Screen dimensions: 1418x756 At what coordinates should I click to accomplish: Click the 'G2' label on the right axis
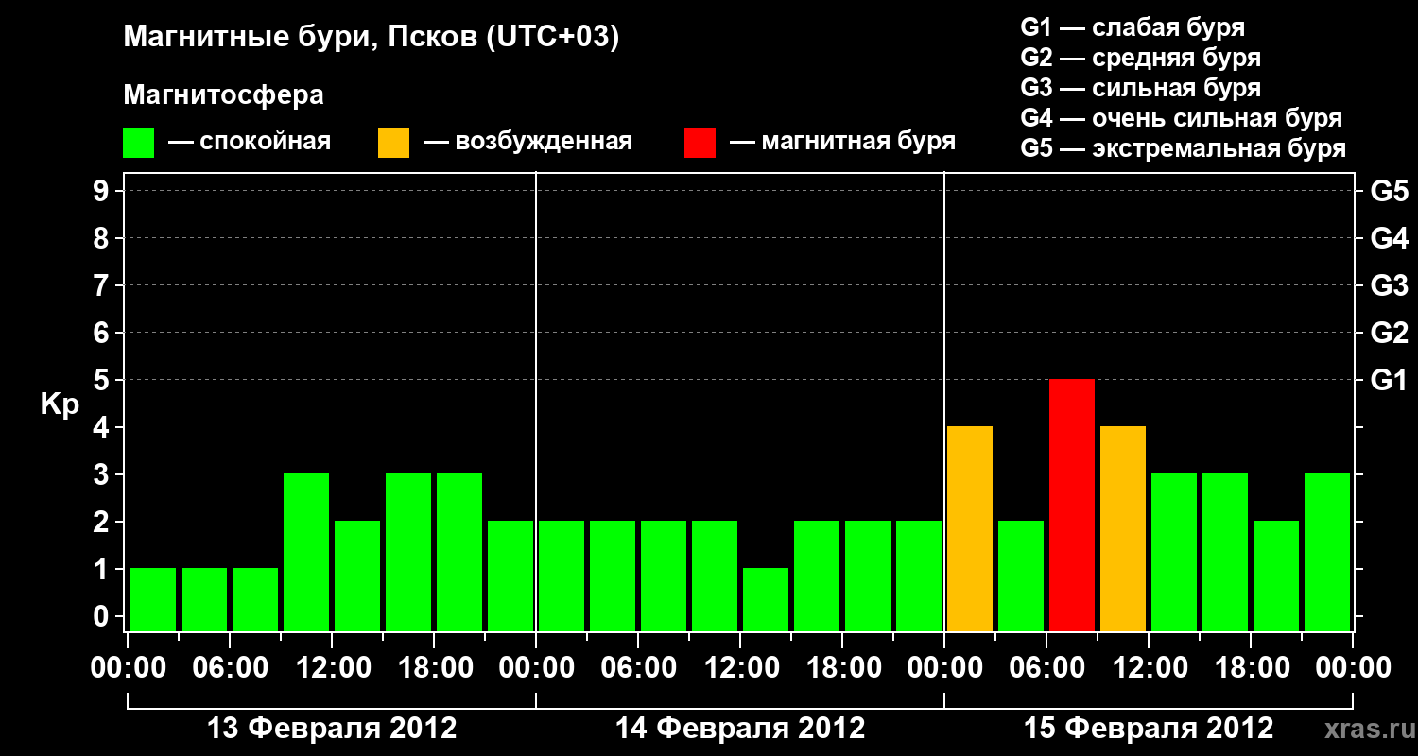coord(1389,333)
